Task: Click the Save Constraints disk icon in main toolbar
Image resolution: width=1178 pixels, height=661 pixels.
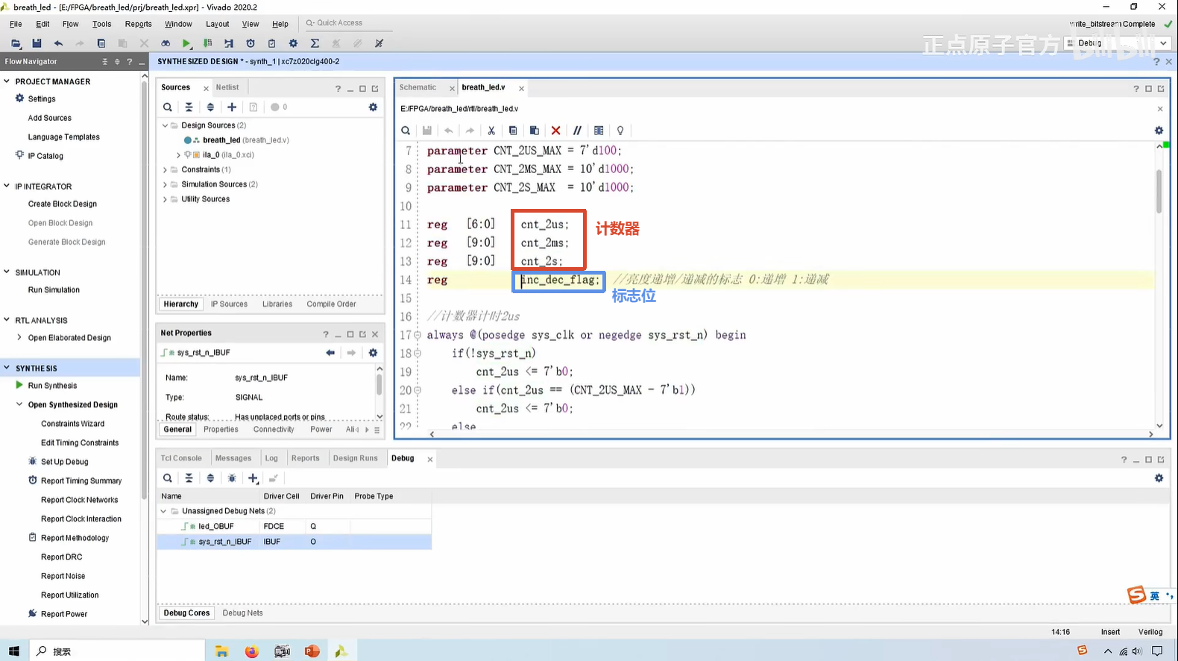Action: coord(37,43)
